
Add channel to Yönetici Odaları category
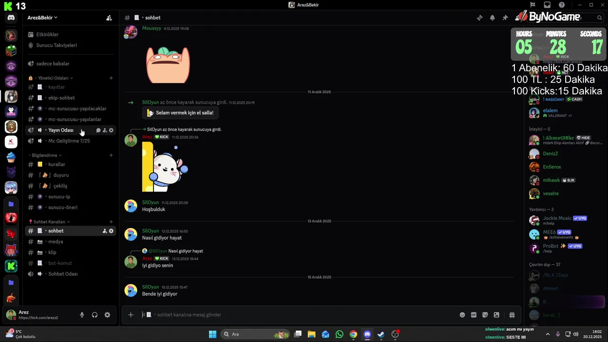pos(111,78)
